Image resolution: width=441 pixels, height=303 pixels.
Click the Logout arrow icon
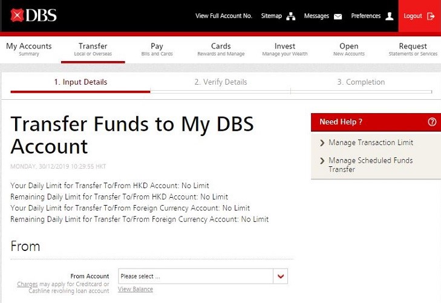(x=431, y=16)
